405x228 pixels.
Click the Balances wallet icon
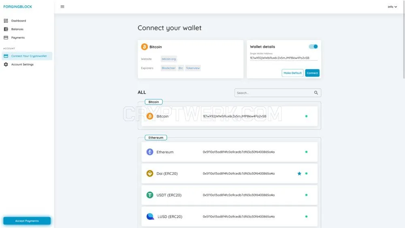pyautogui.click(x=6, y=29)
